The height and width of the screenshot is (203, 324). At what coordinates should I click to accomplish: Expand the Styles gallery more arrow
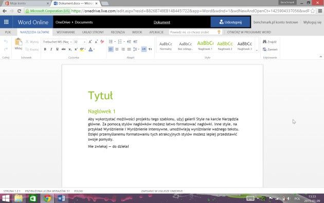[257, 50]
